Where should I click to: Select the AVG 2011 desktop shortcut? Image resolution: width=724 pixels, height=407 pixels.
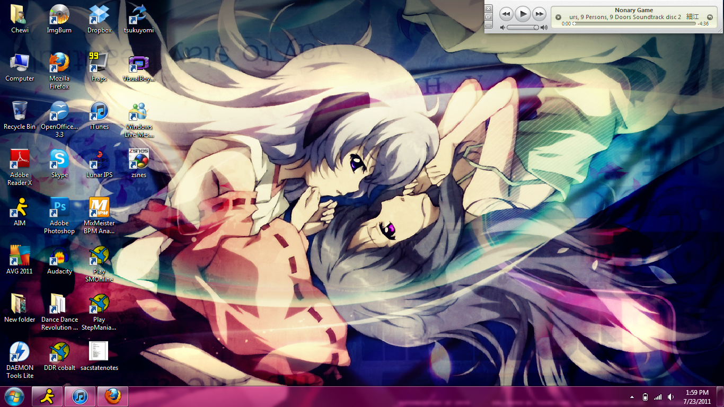coord(20,260)
